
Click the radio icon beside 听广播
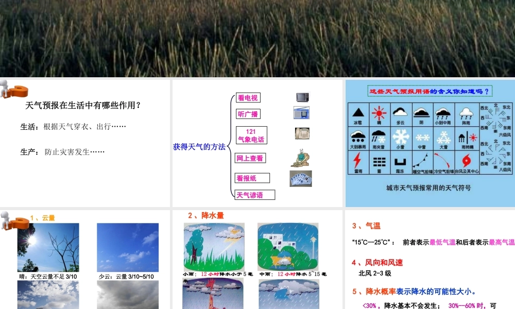(301, 113)
